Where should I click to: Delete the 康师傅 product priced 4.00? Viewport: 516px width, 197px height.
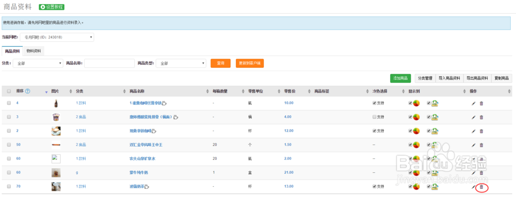(x=481, y=117)
